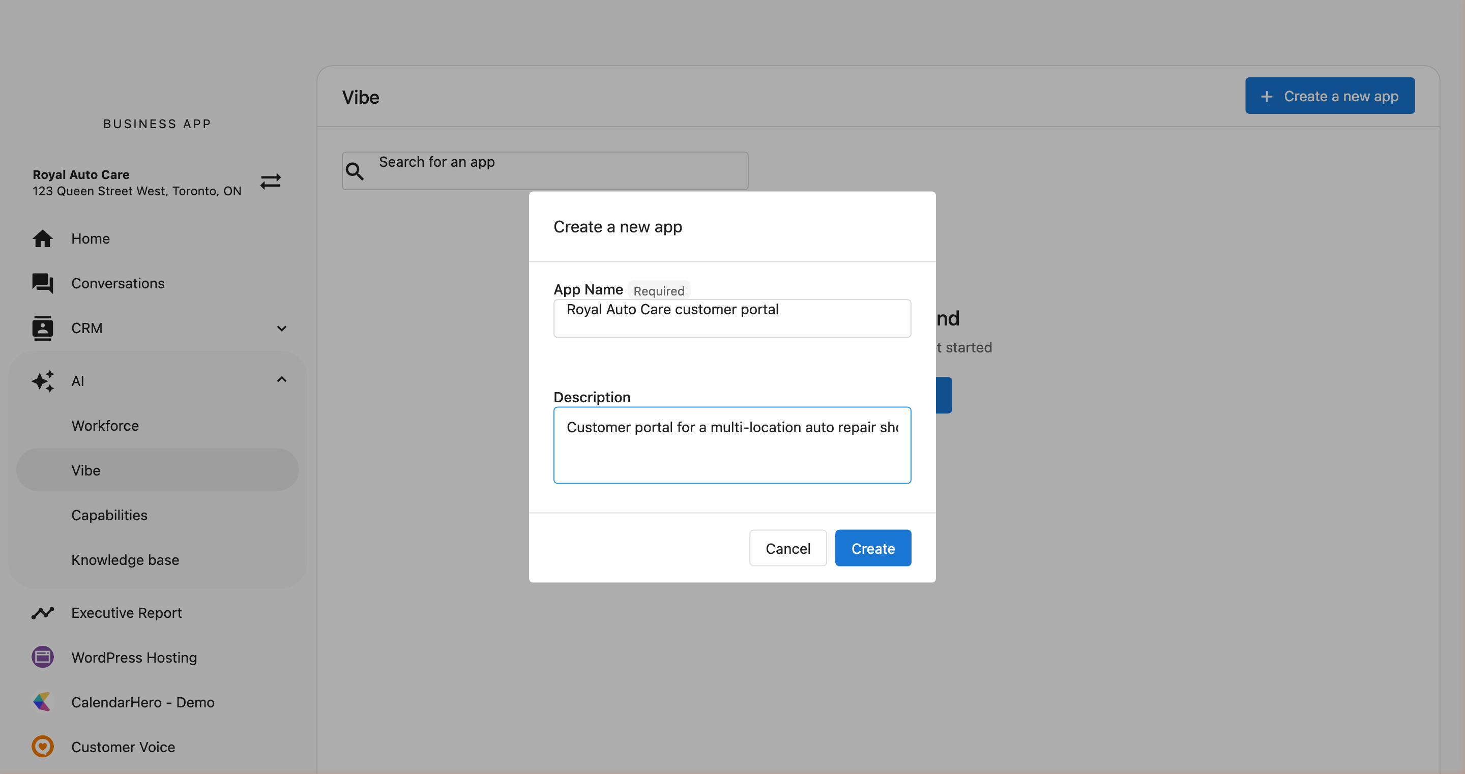Click the Description textarea in the dialog
This screenshot has width=1465, height=774.
732,445
